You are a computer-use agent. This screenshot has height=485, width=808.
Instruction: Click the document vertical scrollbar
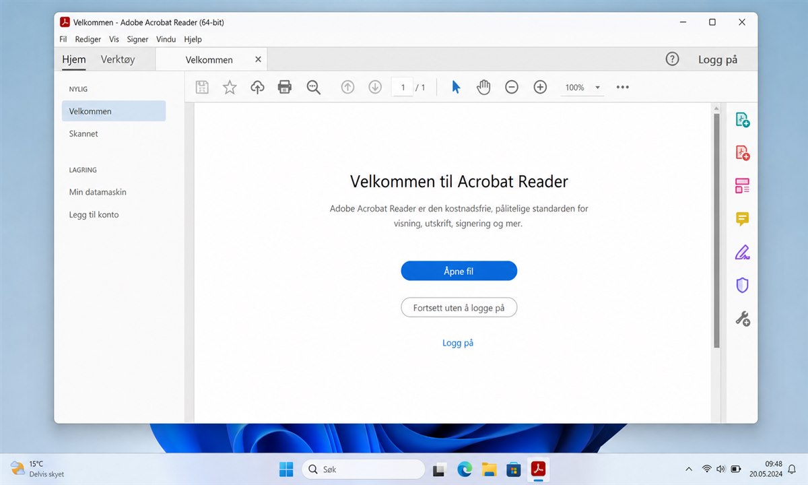point(716,229)
